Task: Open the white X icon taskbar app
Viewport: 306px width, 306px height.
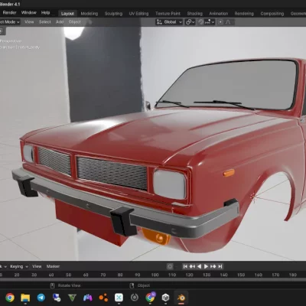Action: click(x=119, y=298)
